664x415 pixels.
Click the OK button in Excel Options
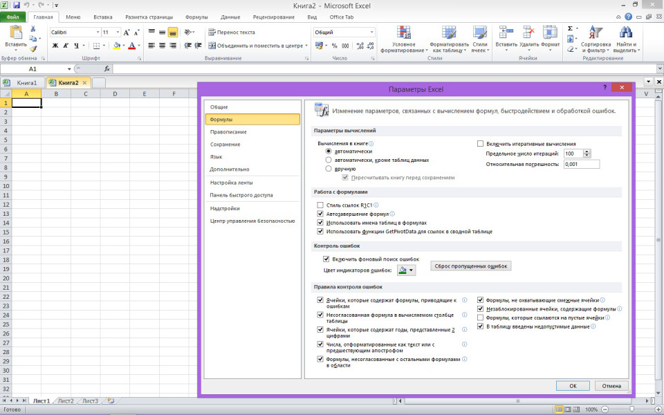pos(573,386)
